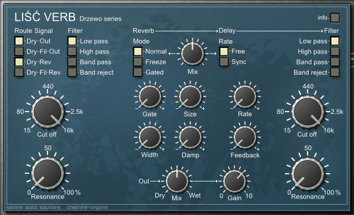The image size is (354, 215).
Task: Select Low pass in left Filter section
Action: tap(72, 41)
